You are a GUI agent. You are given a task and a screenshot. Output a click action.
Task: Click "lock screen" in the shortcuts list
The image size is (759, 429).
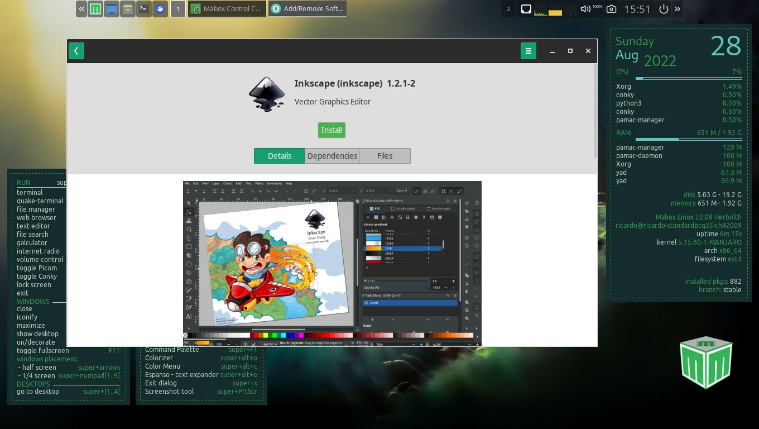[x=34, y=284]
